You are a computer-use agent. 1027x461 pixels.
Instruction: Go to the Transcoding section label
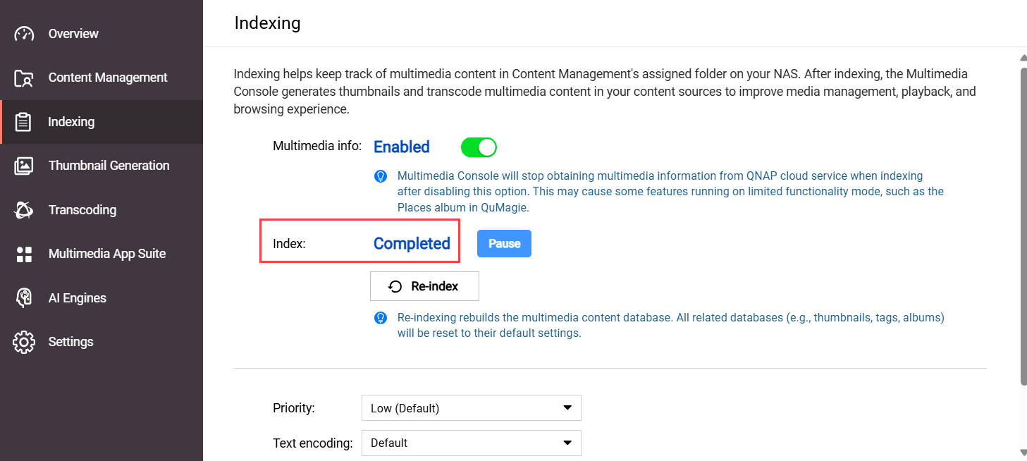click(82, 210)
